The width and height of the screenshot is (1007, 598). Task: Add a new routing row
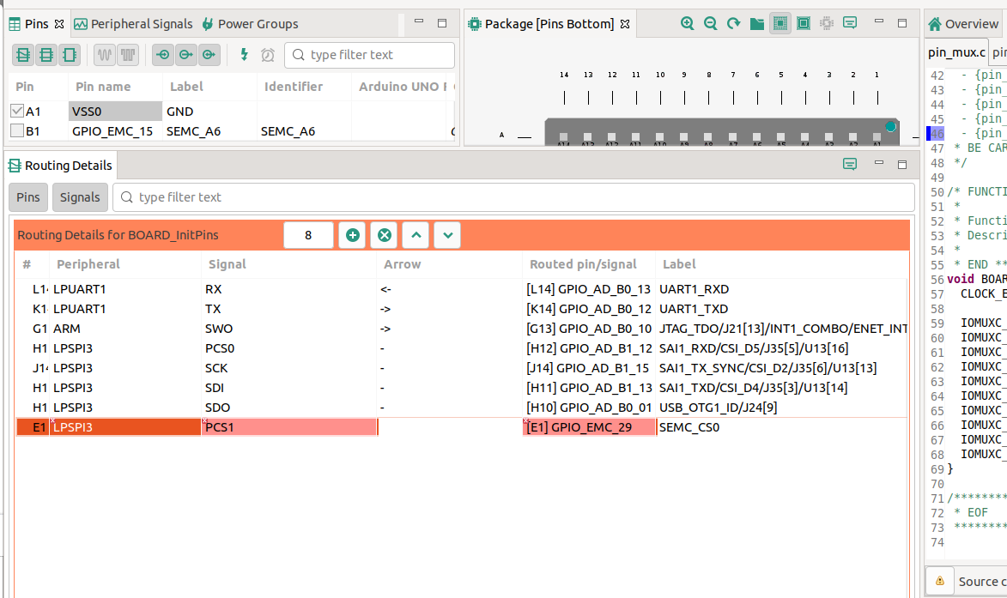tap(352, 235)
